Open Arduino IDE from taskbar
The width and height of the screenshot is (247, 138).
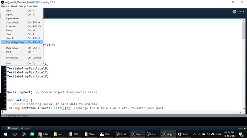click(x=32, y=134)
